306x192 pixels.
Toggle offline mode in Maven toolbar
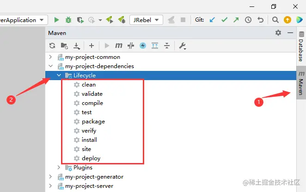(x=130, y=46)
